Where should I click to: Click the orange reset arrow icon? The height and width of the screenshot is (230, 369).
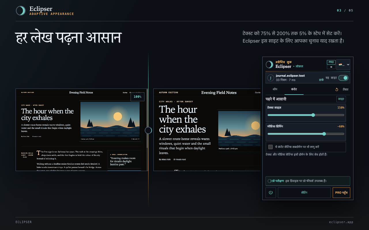(x=337, y=89)
